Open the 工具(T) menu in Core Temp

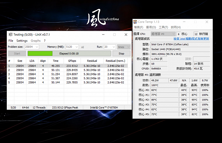(163, 27)
